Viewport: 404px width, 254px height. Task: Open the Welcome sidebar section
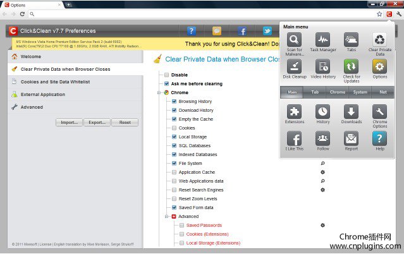click(x=75, y=56)
